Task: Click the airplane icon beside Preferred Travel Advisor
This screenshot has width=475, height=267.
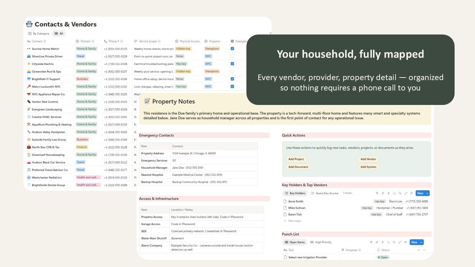Action: tap(29, 170)
